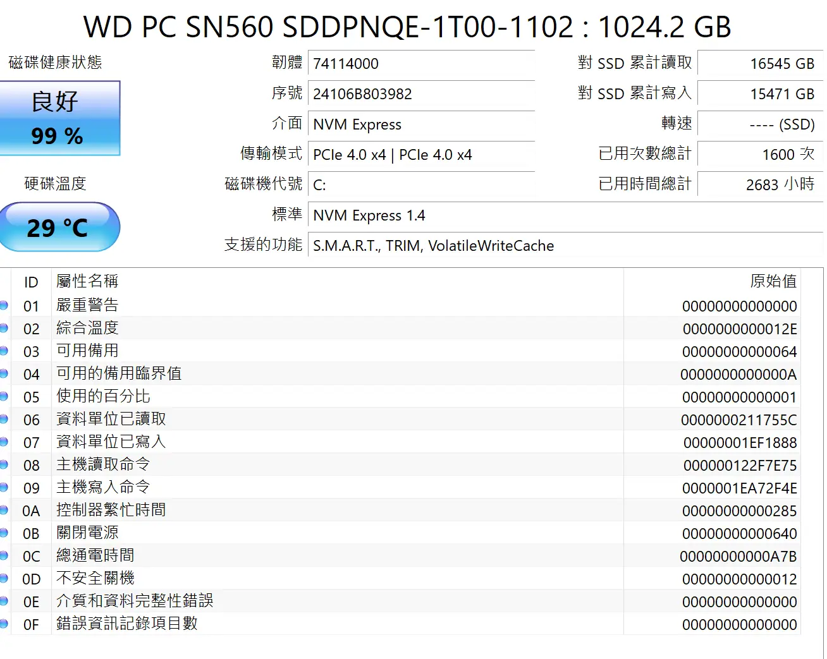Click the status dot beside 可用備用
Image resolution: width=827 pixels, height=659 pixels.
4,351
